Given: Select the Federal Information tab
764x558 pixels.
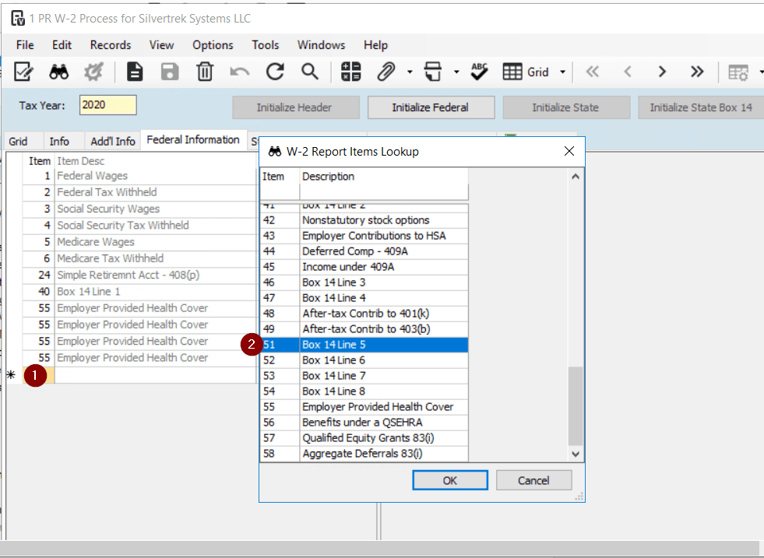Looking at the screenshot, I should click(193, 140).
